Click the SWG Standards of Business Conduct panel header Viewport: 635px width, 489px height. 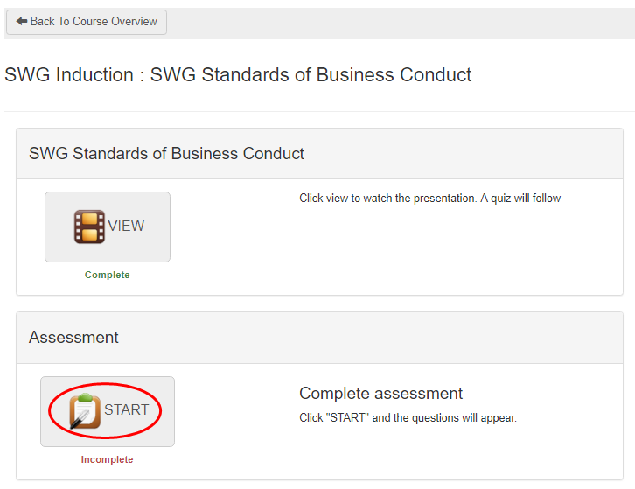[166, 154]
